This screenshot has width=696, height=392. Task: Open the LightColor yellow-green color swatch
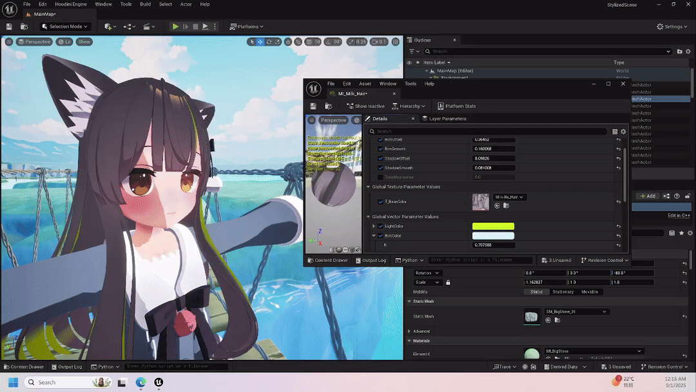pyautogui.click(x=493, y=226)
